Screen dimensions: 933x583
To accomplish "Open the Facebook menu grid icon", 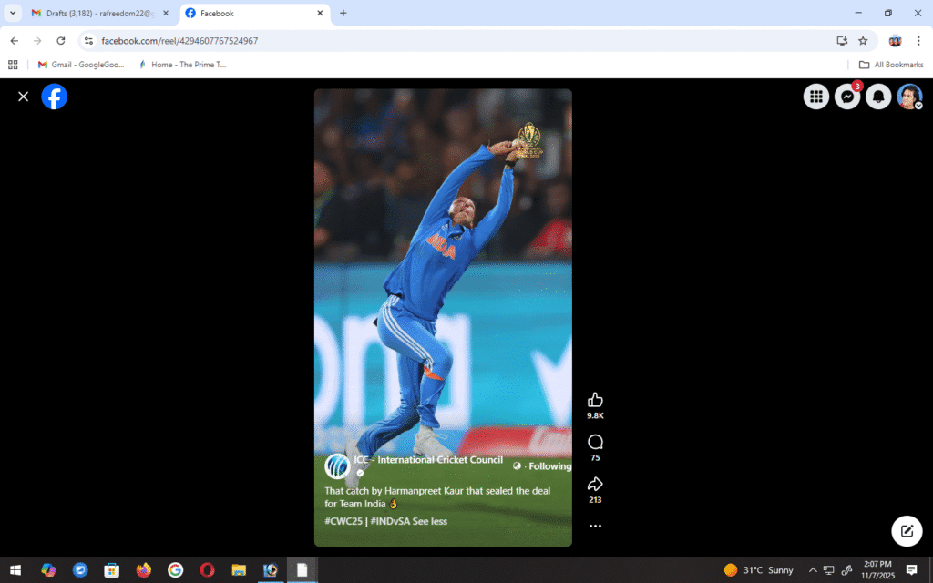I will point(815,97).
